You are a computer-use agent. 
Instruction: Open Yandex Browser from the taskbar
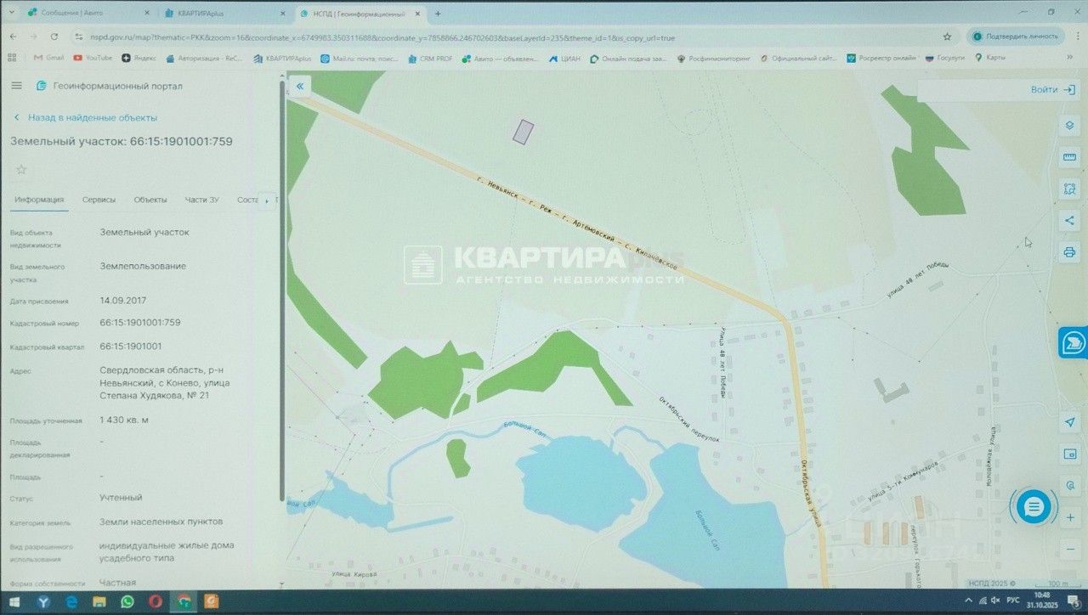coord(42,601)
